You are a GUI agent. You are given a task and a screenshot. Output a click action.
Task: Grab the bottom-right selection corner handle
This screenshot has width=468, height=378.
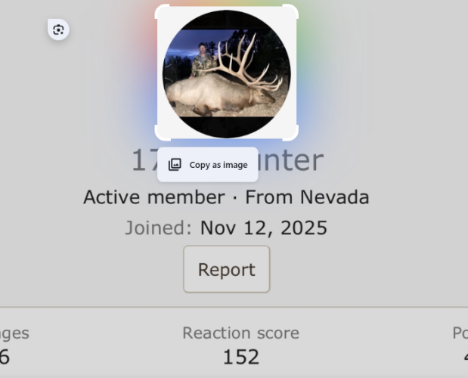291,134
